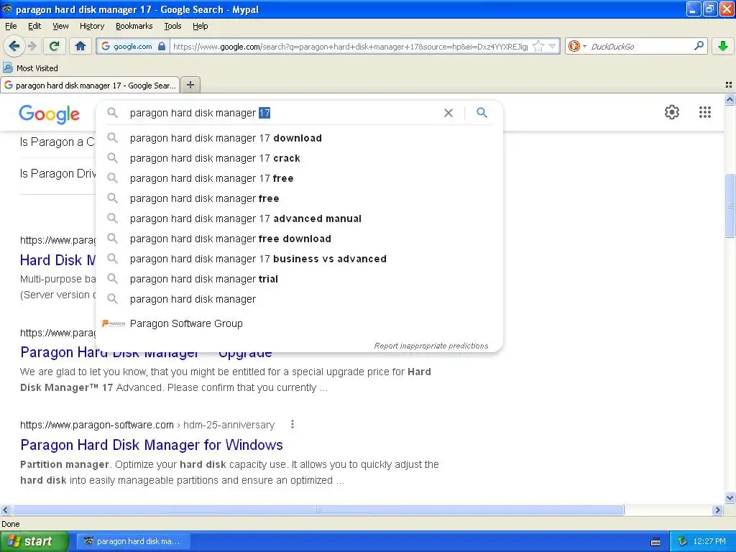Choose suggestion 'paragon hard disk manager 17 free'
The width and height of the screenshot is (736, 552).
point(299,178)
